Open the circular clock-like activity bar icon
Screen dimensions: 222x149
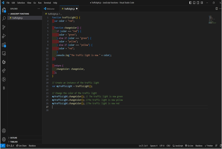pyautogui.click(x=4, y=79)
